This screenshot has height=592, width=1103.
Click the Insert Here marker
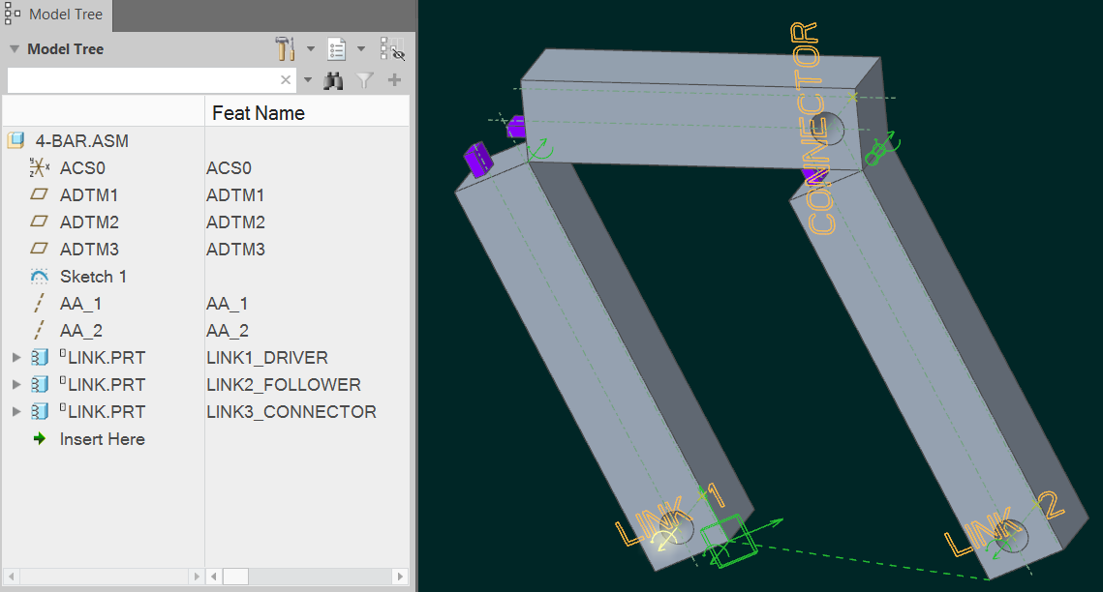point(102,438)
